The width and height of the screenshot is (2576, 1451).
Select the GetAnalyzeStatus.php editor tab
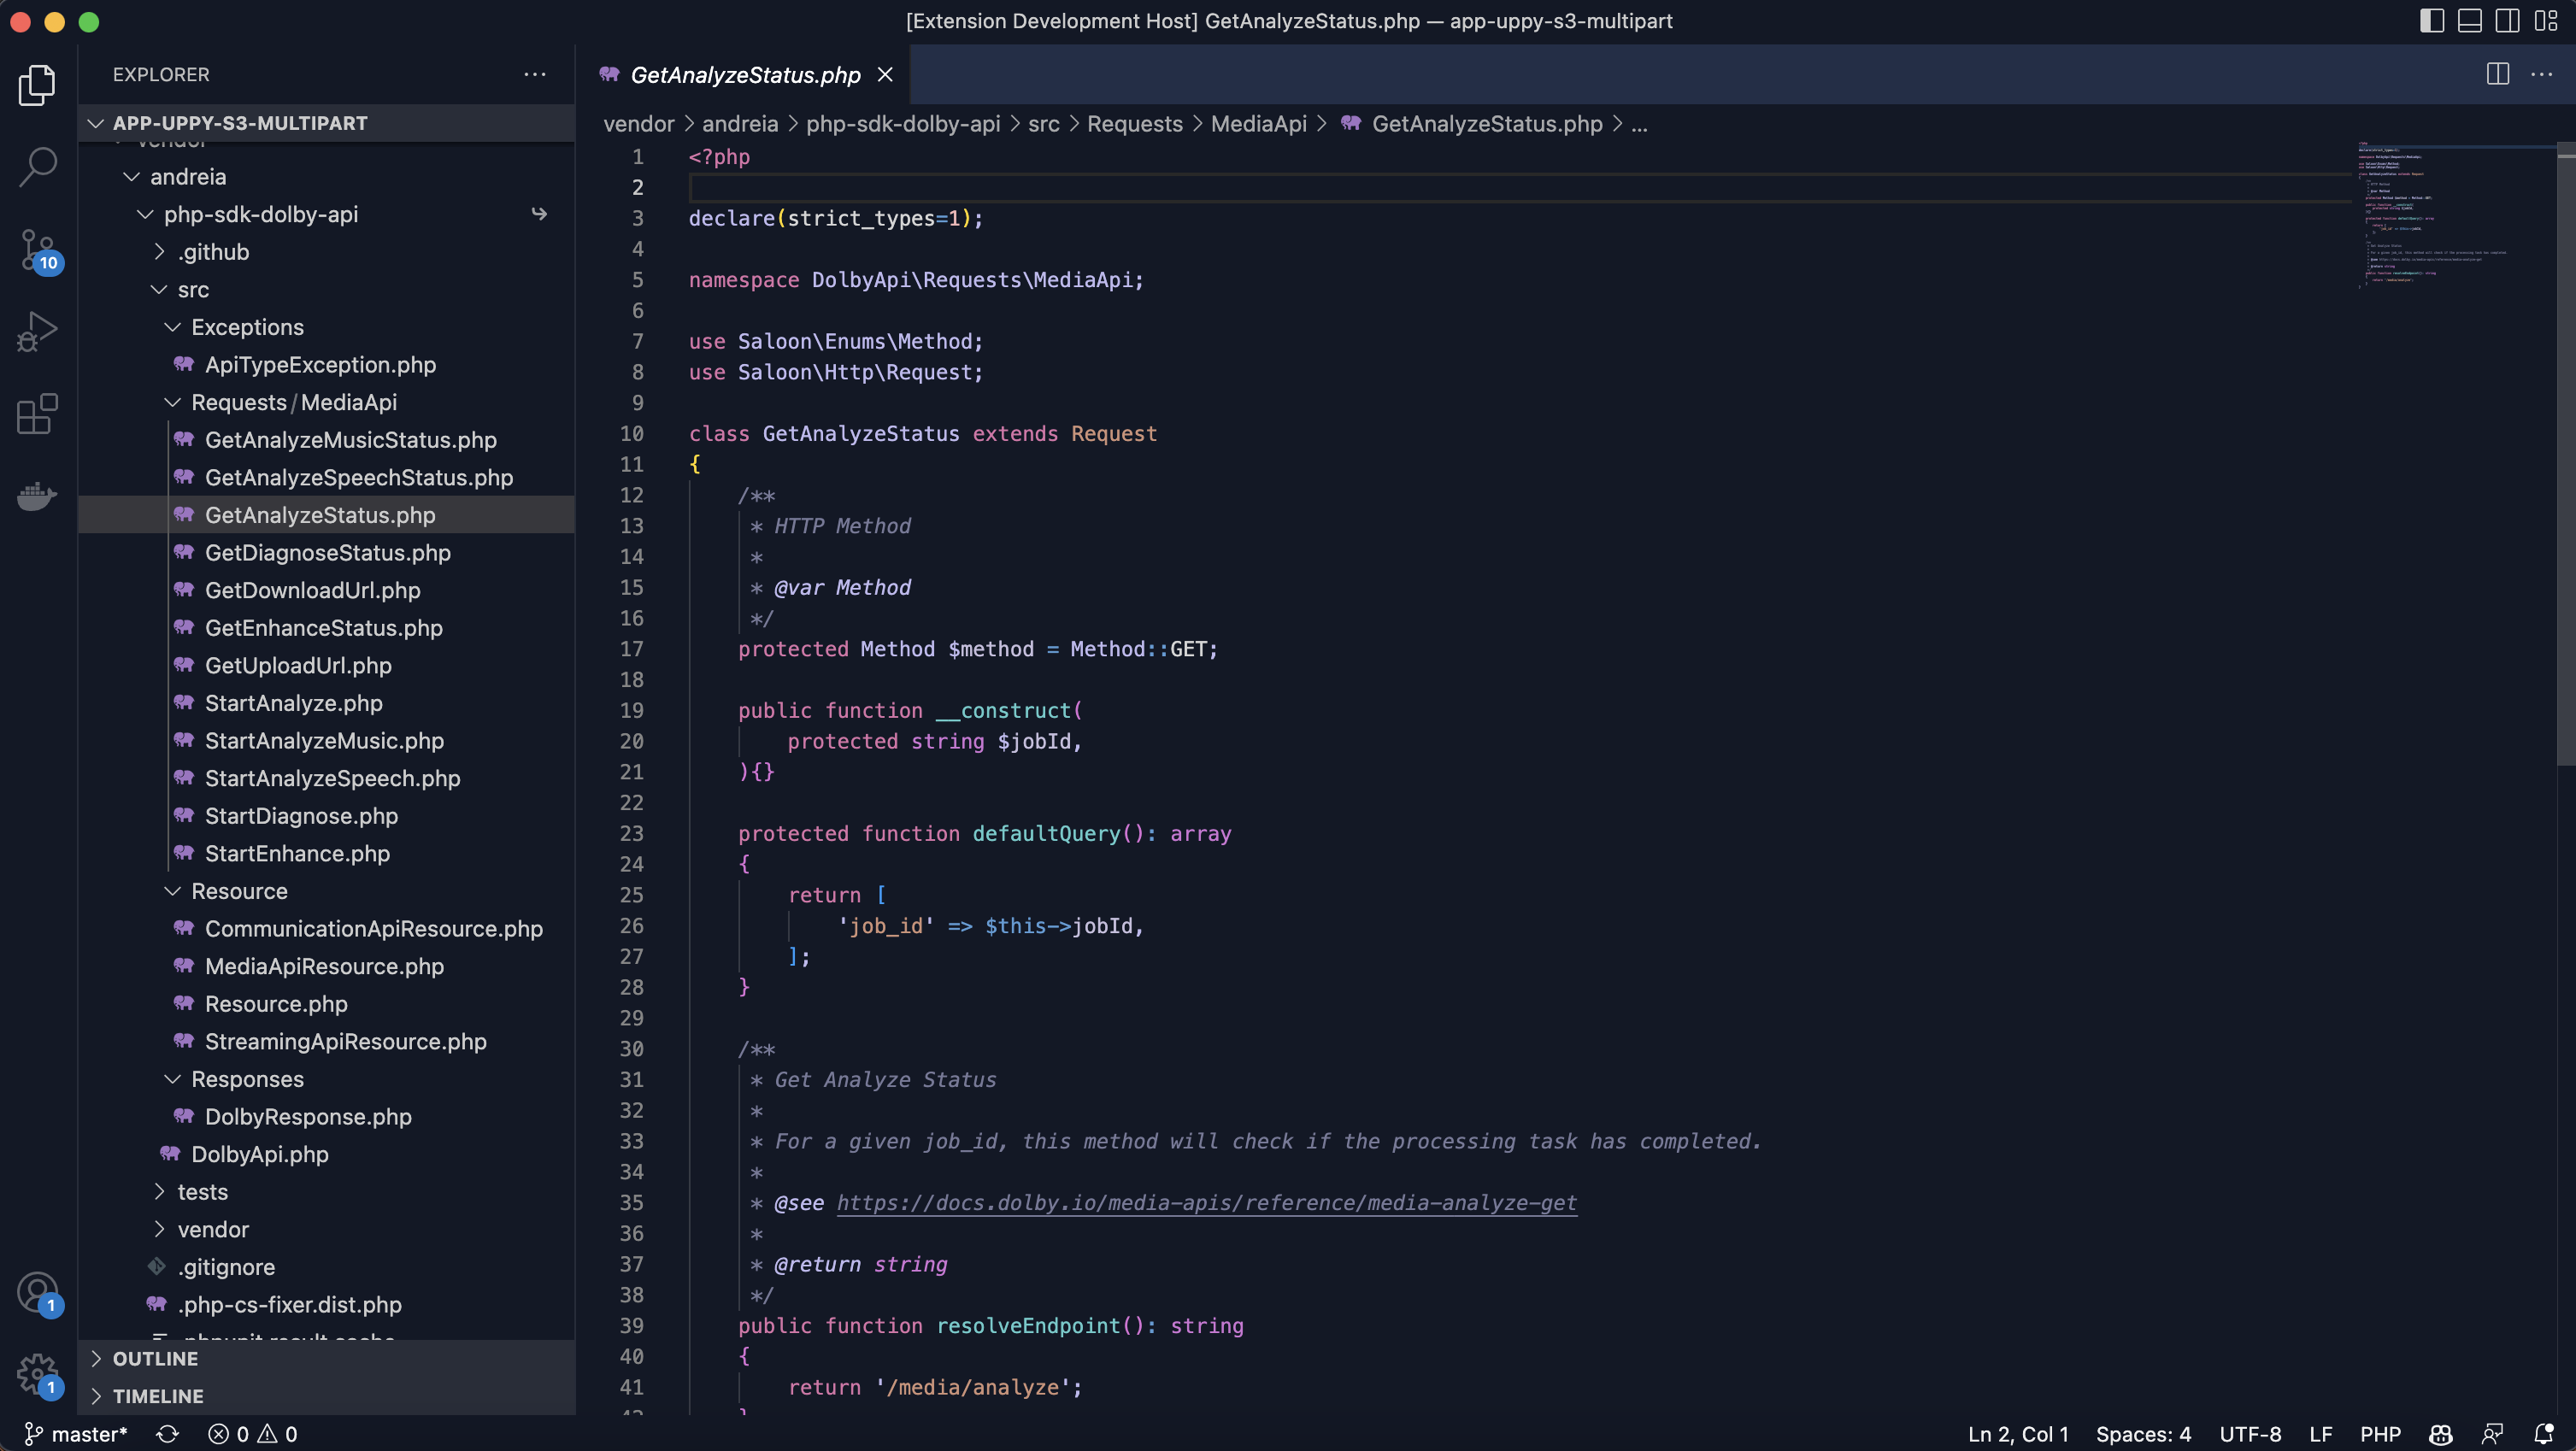click(744, 75)
